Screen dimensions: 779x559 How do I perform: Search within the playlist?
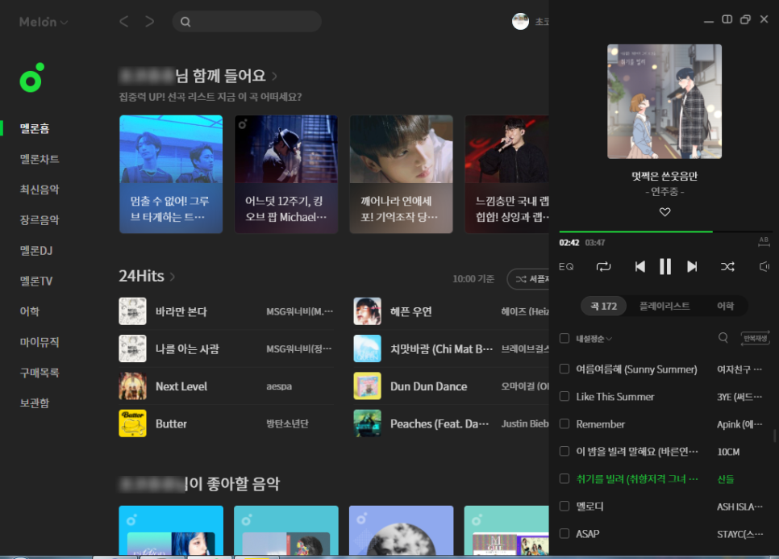[x=723, y=338]
